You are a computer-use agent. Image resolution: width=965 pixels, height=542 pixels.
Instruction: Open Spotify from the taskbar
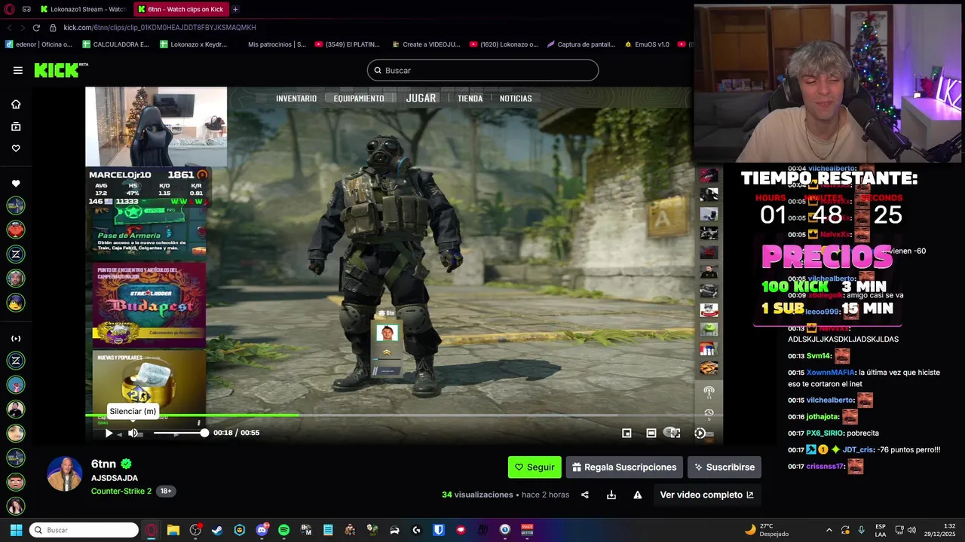[283, 530]
